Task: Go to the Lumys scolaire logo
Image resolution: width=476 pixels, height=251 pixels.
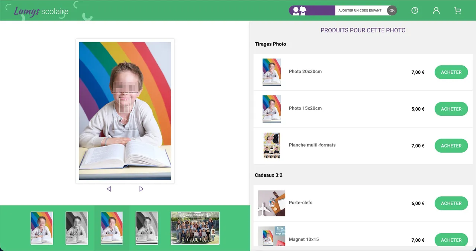Action: [x=41, y=12]
